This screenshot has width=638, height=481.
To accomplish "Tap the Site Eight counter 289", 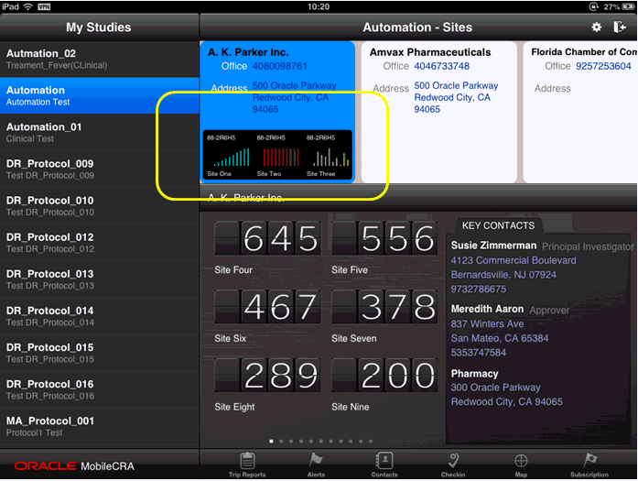I will (267, 375).
